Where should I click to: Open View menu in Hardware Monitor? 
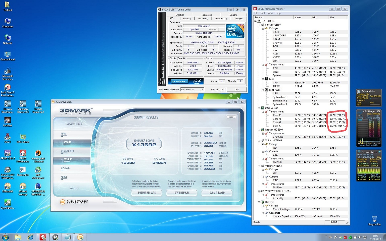pos(270,13)
